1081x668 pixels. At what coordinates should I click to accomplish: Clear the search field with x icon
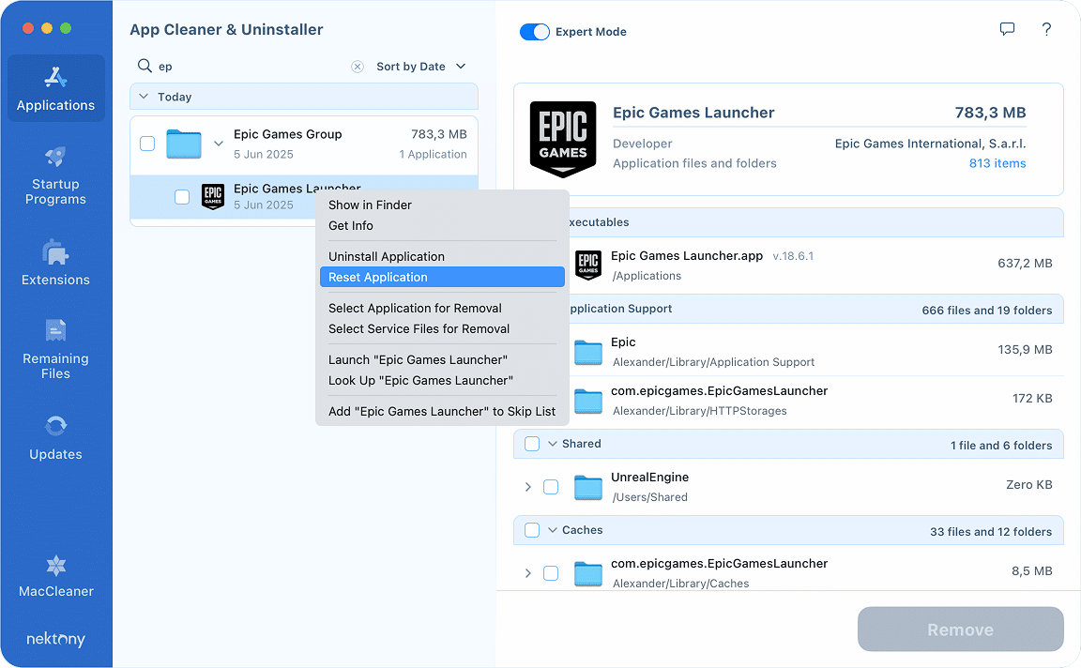coord(358,67)
